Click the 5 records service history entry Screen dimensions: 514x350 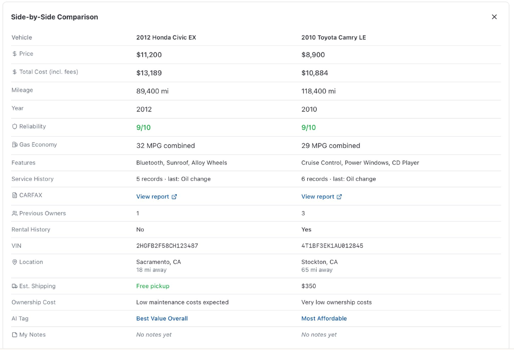tap(174, 179)
